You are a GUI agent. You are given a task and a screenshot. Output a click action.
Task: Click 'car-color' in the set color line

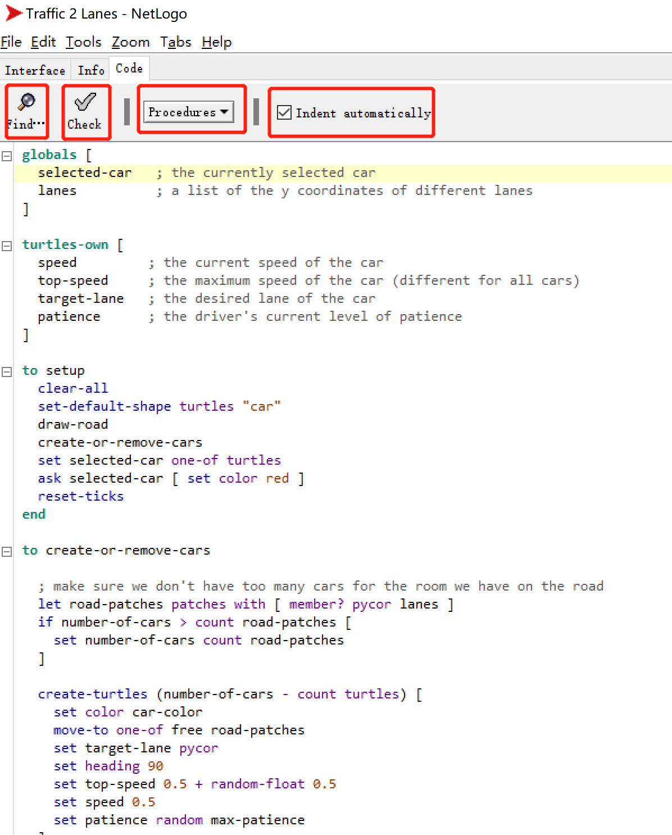[x=167, y=712]
